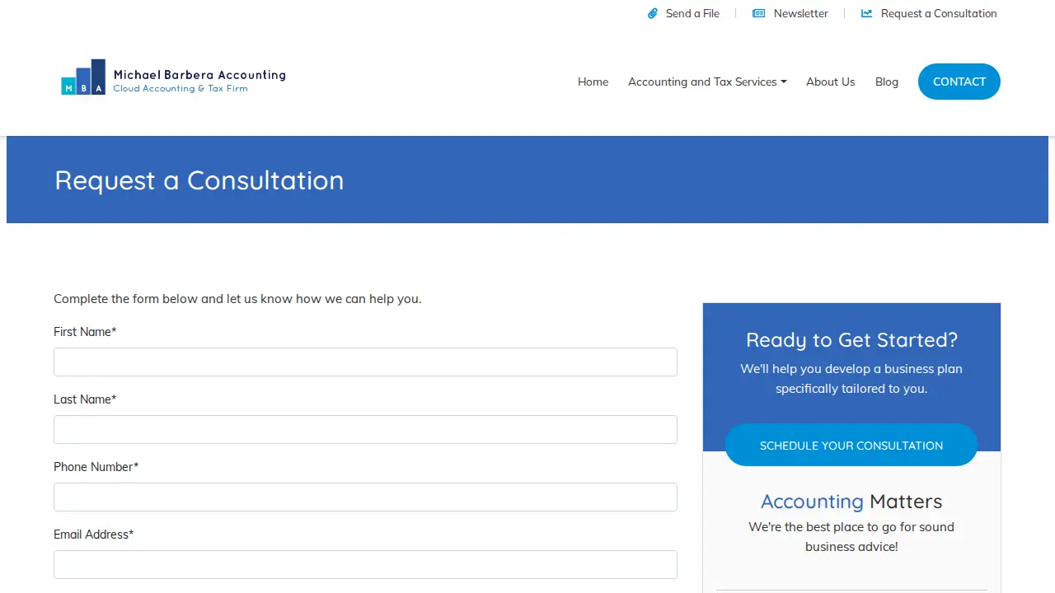Click the 'Last Name*' label
This screenshot has height=593, width=1055.
coord(85,399)
